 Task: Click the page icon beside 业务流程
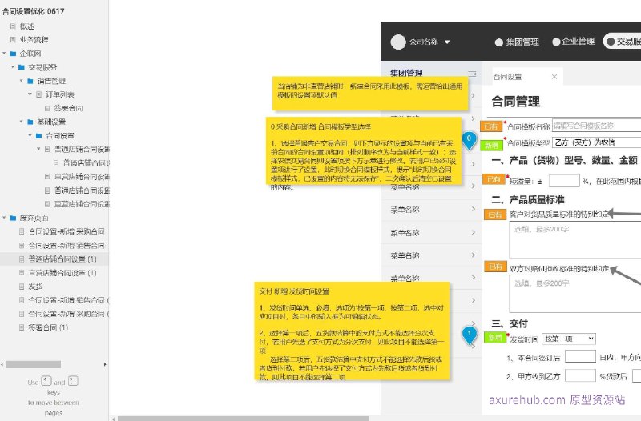point(13,39)
